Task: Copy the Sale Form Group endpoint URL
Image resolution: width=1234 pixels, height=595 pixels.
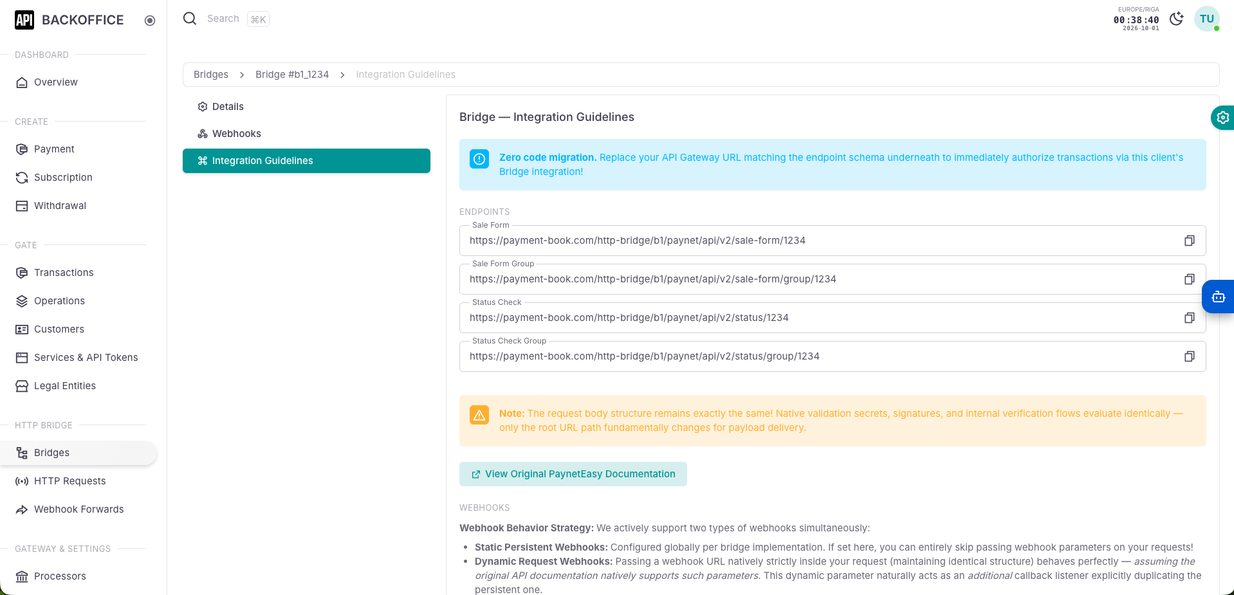Action: tap(1189, 279)
